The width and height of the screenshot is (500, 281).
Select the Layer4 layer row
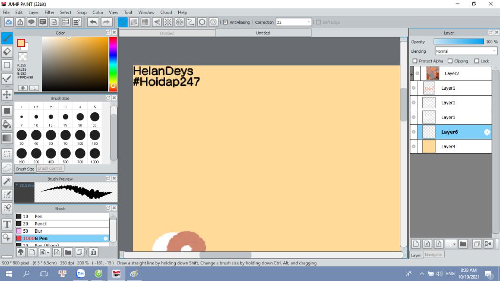point(451,146)
